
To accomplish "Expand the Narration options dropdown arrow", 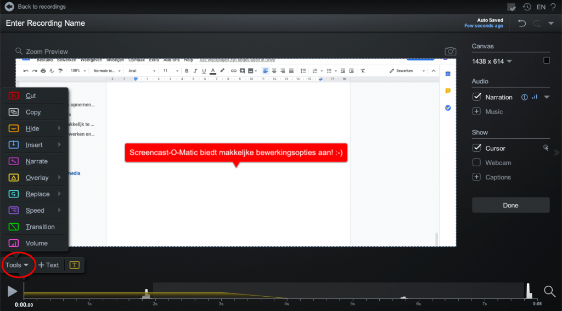I will tap(547, 97).
